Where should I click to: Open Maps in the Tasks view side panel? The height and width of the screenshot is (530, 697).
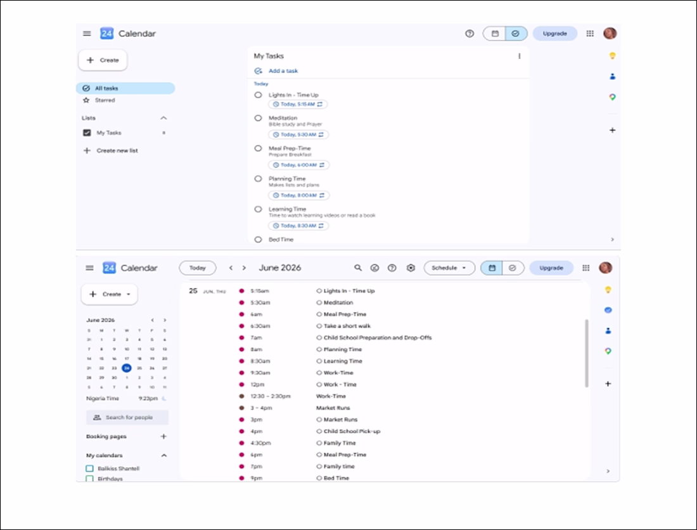point(612,97)
